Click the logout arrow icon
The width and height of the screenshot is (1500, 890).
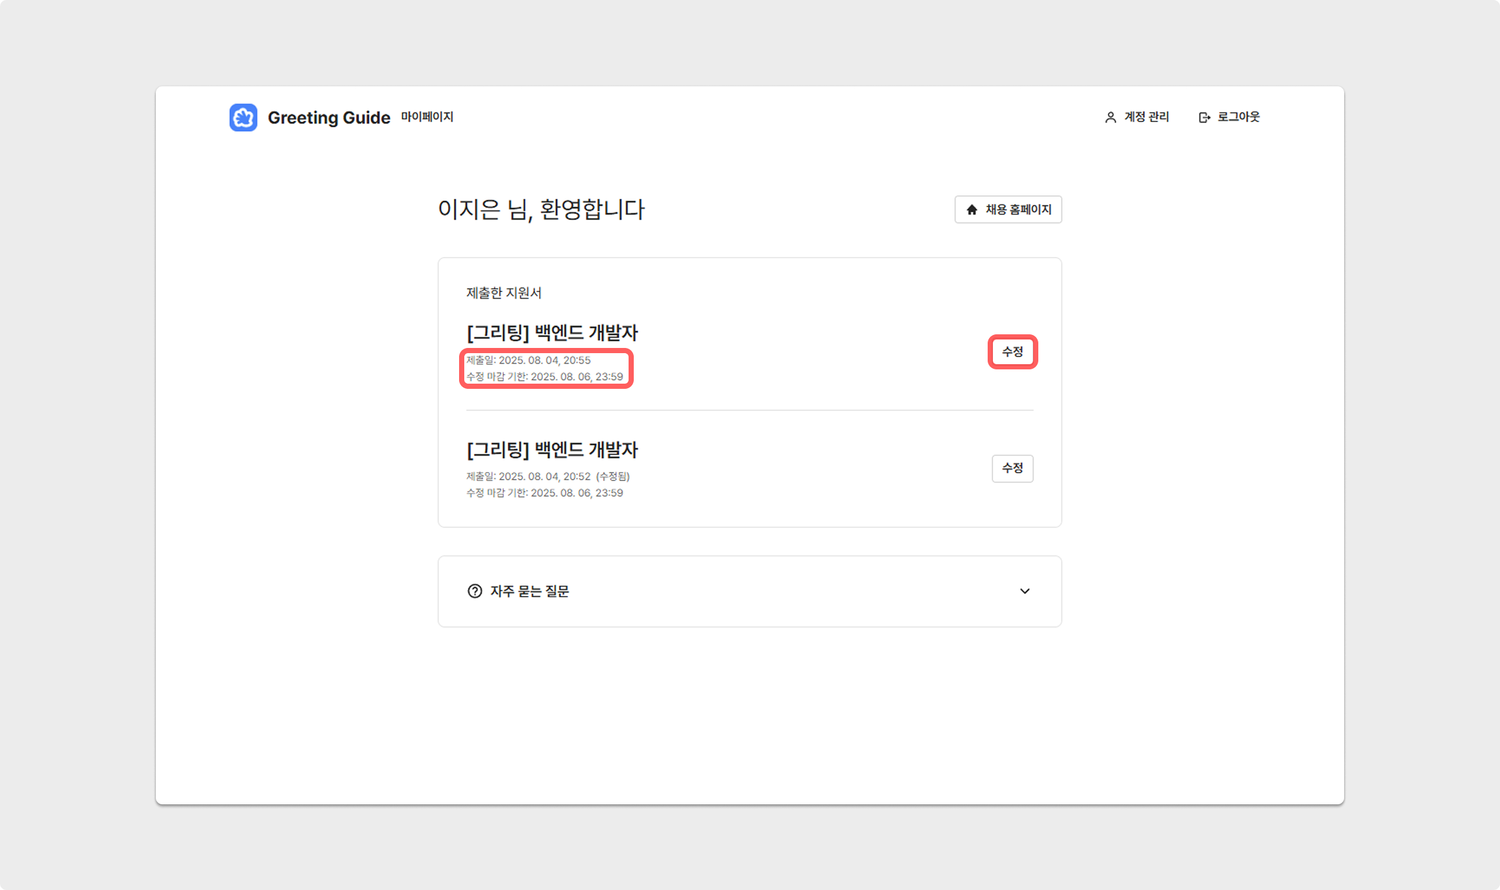click(x=1204, y=117)
